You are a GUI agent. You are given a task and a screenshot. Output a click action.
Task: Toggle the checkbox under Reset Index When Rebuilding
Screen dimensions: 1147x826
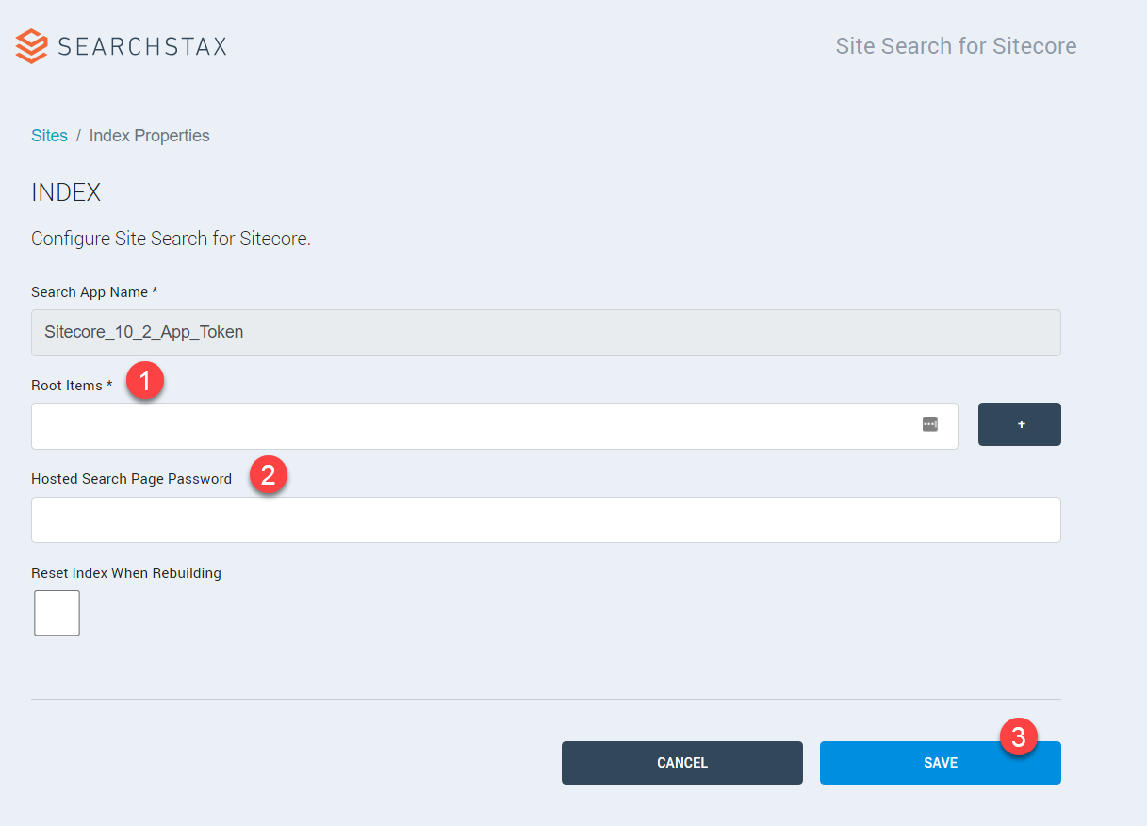pos(57,612)
